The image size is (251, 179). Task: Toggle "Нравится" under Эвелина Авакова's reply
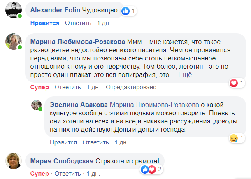63,142
